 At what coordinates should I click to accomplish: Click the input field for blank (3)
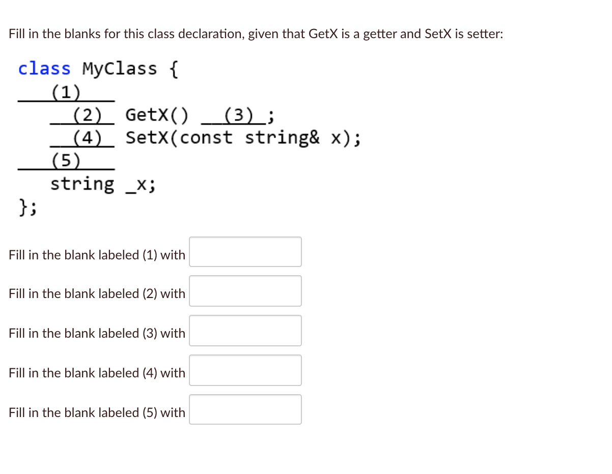(x=245, y=330)
